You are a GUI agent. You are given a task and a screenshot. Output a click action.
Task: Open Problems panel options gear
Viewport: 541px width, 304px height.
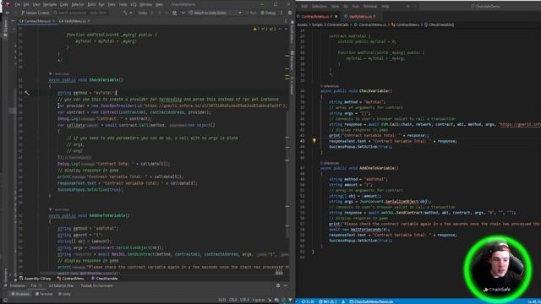(278, 285)
